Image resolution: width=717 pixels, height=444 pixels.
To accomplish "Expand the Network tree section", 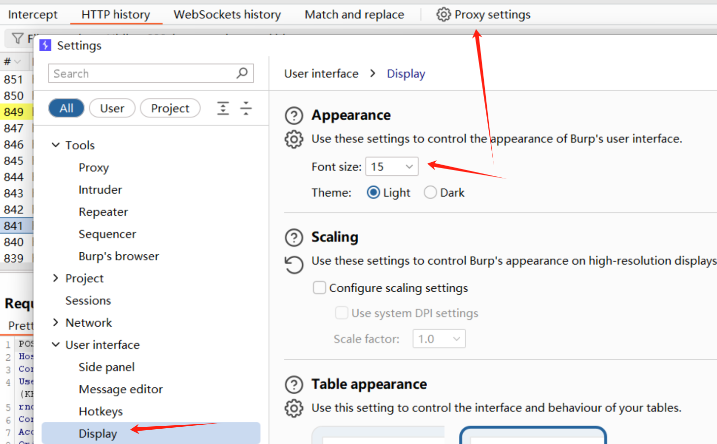I will tap(56, 322).
